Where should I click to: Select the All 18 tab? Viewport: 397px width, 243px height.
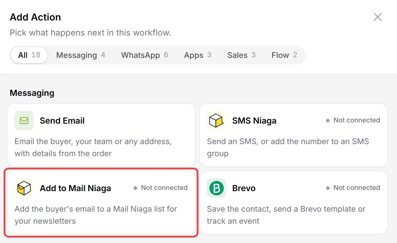pos(29,55)
